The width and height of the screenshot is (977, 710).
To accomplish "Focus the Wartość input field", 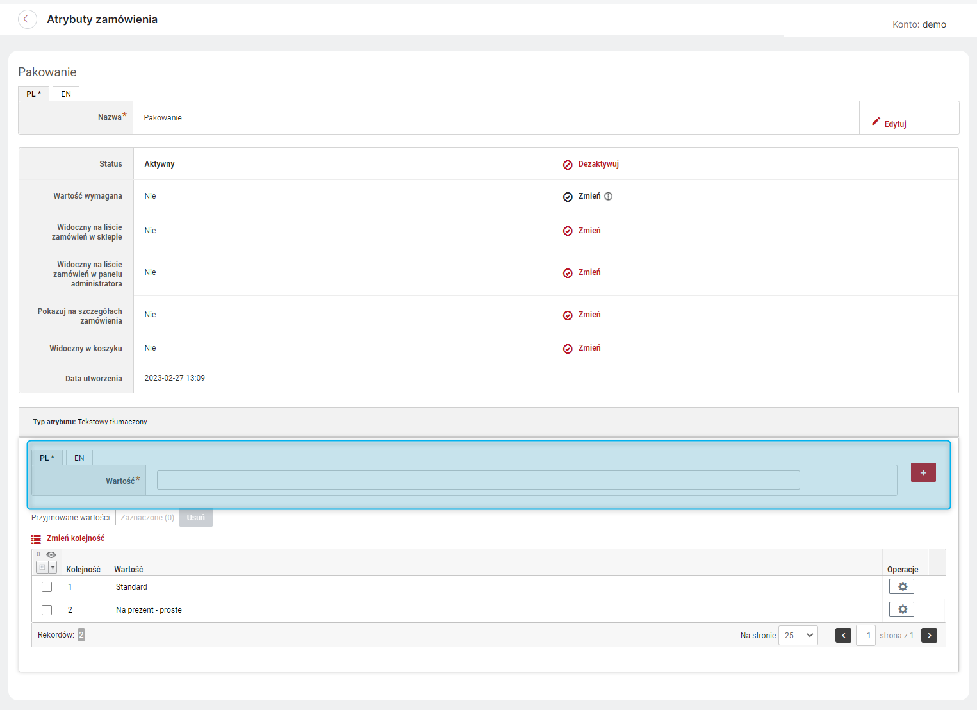I will tap(478, 480).
